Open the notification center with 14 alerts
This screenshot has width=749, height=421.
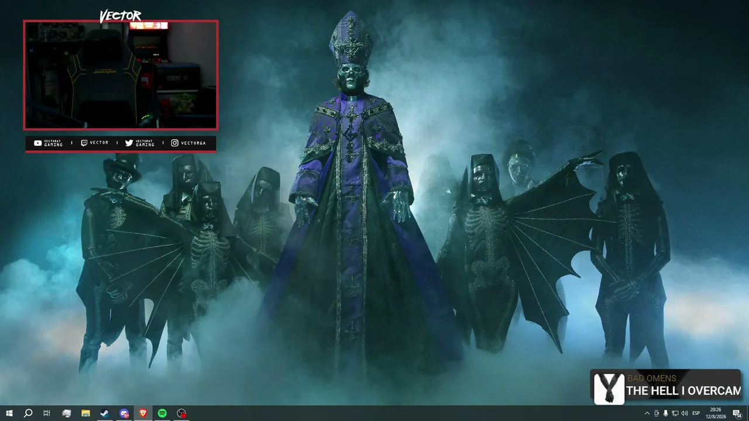[737, 413]
